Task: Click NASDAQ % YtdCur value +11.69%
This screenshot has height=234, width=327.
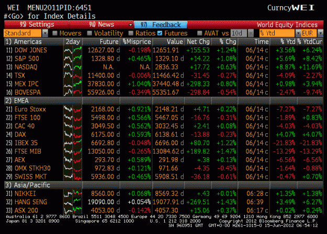Action: click(311, 67)
